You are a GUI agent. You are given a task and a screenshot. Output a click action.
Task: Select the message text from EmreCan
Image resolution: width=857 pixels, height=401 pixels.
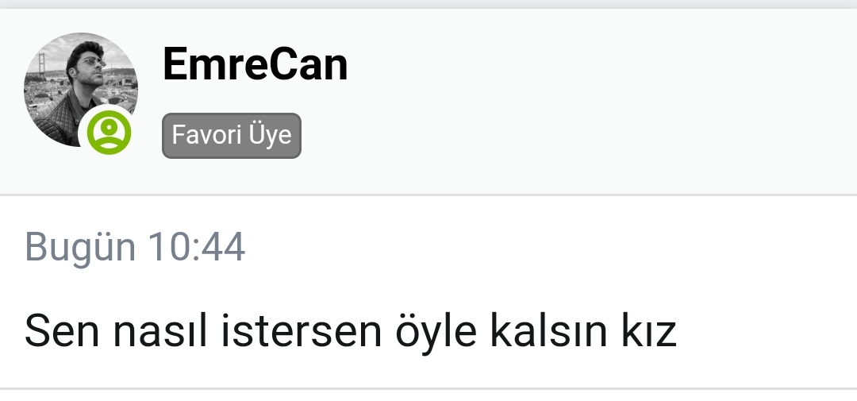click(351, 330)
